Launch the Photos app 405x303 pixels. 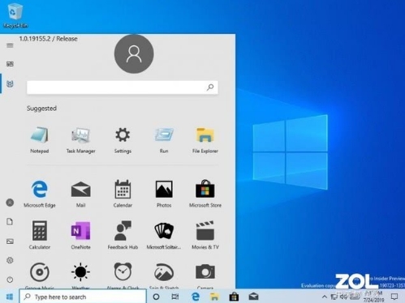tap(164, 194)
